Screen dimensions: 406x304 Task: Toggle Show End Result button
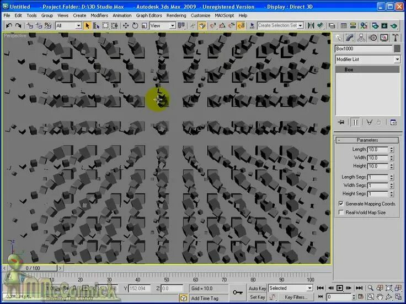[355, 122]
